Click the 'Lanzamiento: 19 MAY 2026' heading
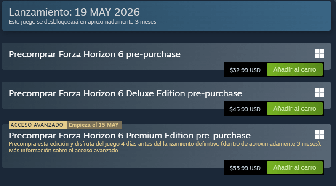The image size is (336, 186). [74, 12]
